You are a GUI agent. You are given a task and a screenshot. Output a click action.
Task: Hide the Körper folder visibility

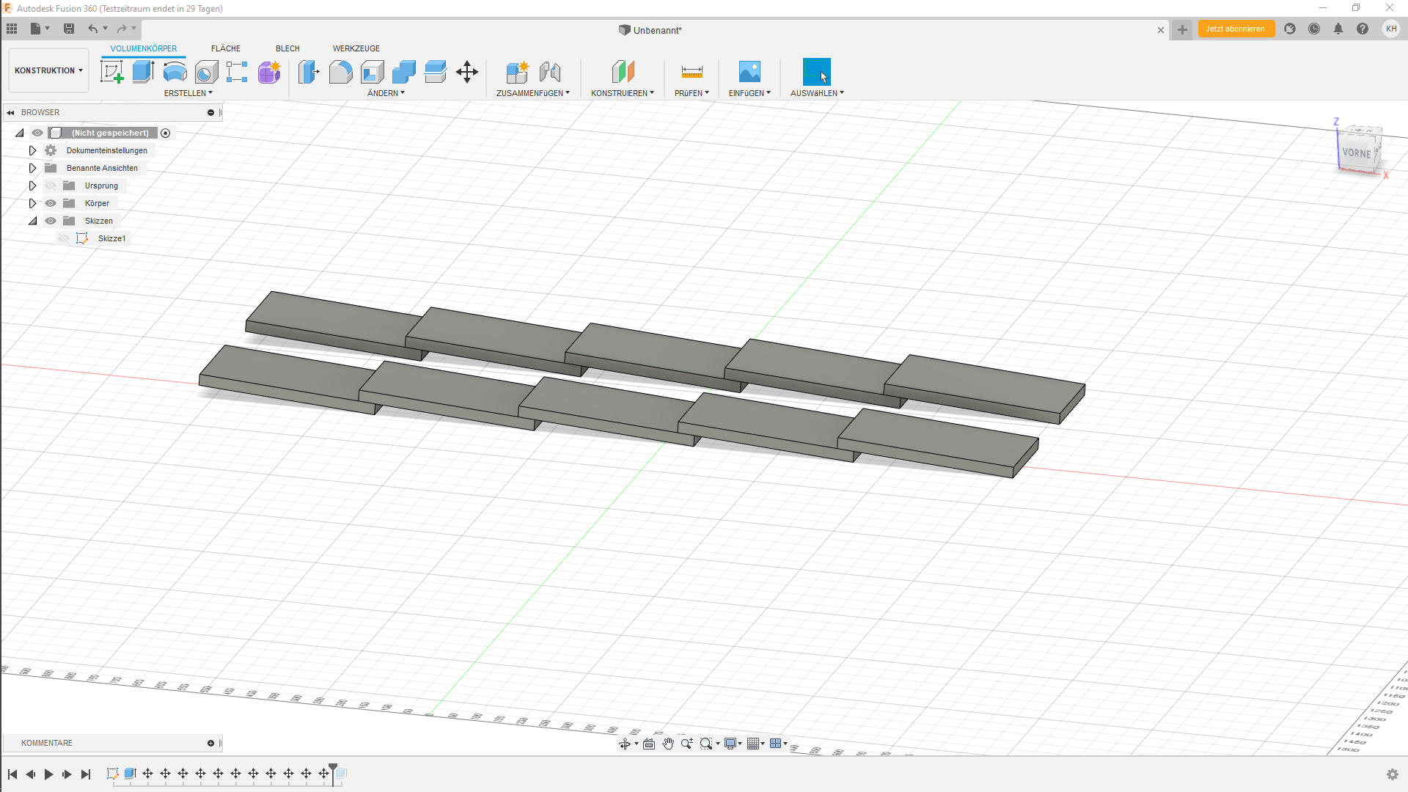[50, 203]
